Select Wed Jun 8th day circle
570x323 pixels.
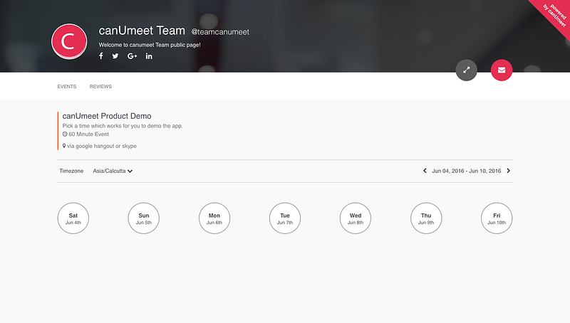(x=356, y=218)
